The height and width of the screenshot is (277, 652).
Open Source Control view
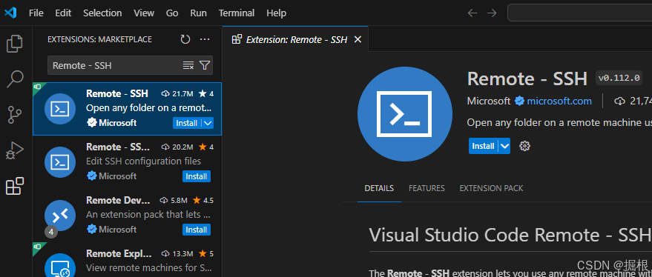coord(15,115)
